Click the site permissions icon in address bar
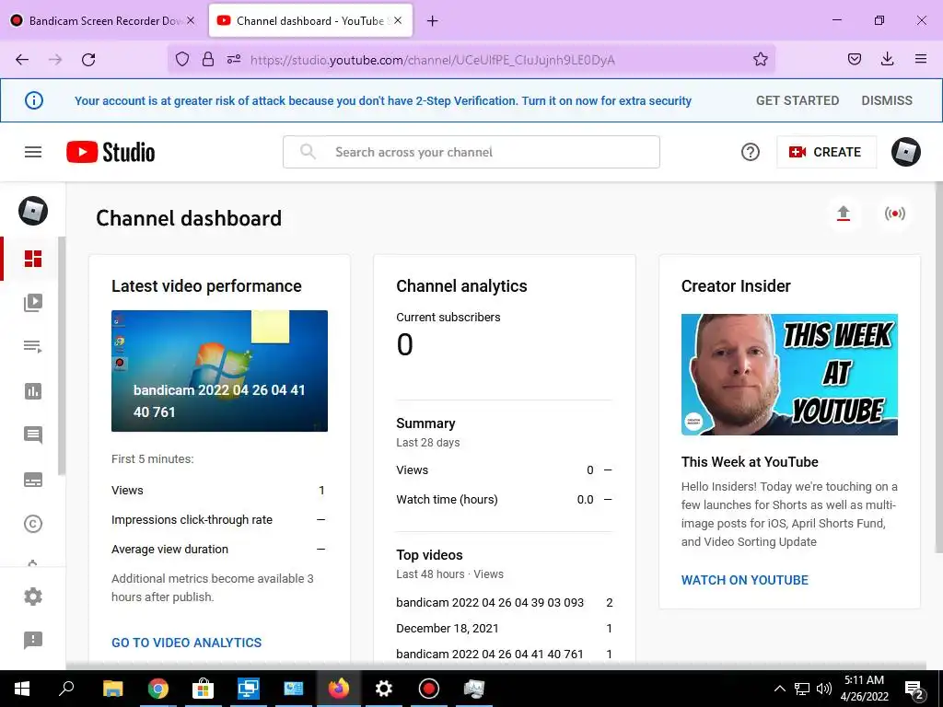Viewport: 943px width, 707px height. [234, 59]
